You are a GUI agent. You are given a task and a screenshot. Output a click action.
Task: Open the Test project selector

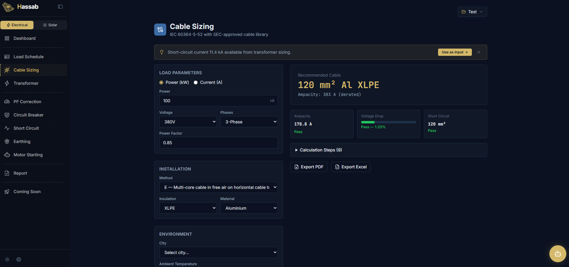pos(472,12)
